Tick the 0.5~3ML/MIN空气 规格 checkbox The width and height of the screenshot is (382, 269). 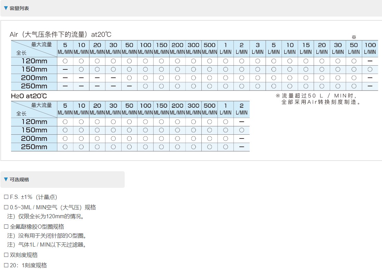pyautogui.click(x=6, y=208)
